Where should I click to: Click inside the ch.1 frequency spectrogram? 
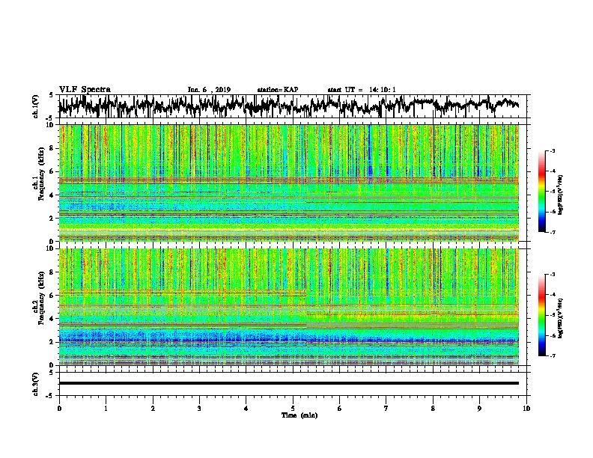[289, 183]
